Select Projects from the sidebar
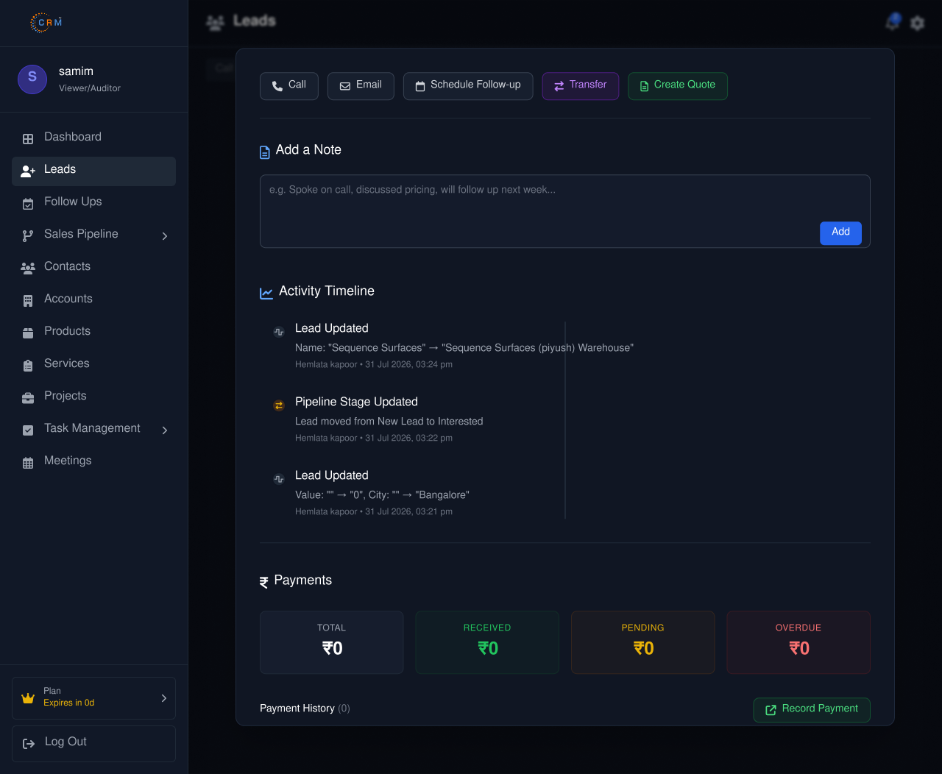Screen dimensions: 942x774 [x=93, y=396]
